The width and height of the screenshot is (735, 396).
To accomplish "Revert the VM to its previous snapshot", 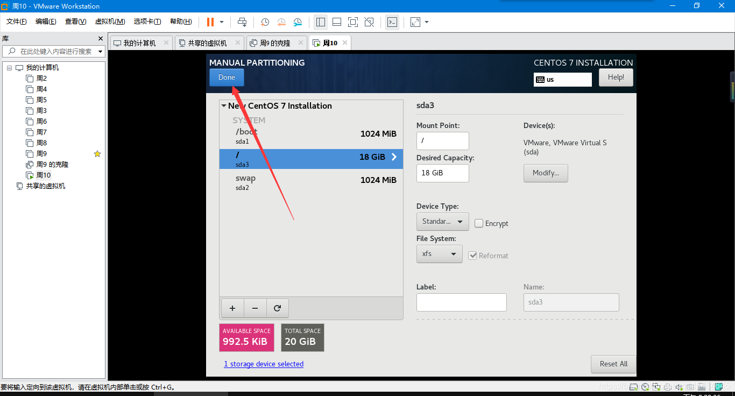I will 281,22.
